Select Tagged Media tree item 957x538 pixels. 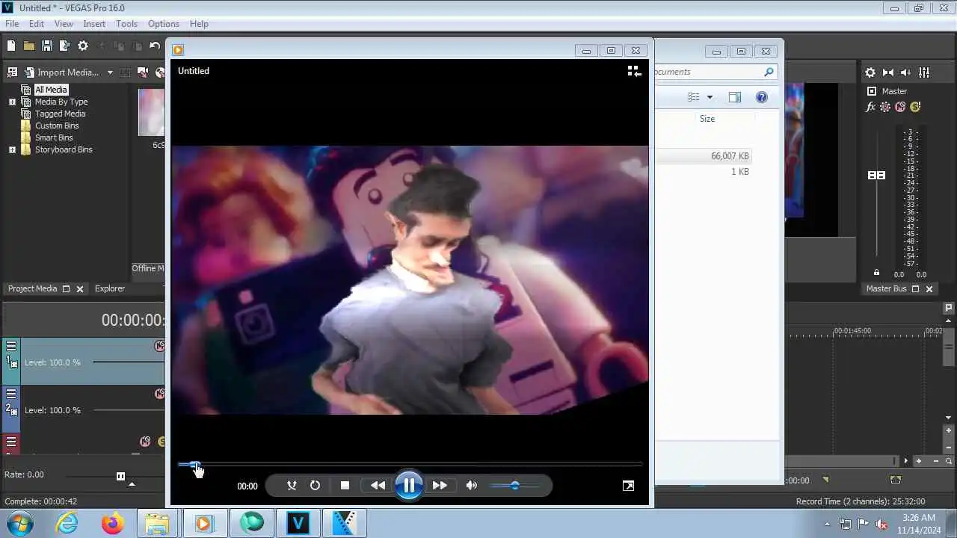click(60, 114)
